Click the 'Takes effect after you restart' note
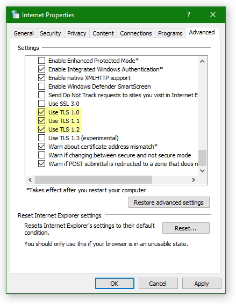Image resolution: width=236 pixels, height=304 pixels. click(x=86, y=190)
